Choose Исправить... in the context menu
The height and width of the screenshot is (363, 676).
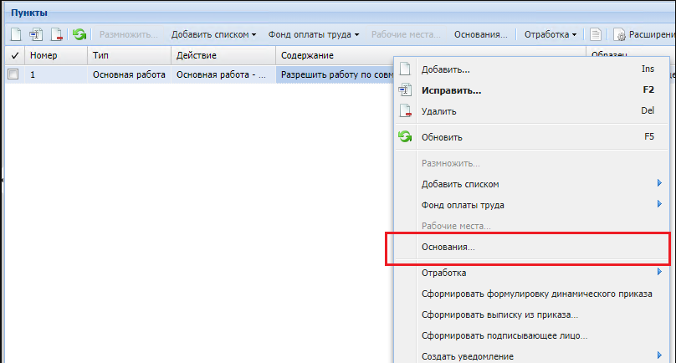[x=451, y=90]
